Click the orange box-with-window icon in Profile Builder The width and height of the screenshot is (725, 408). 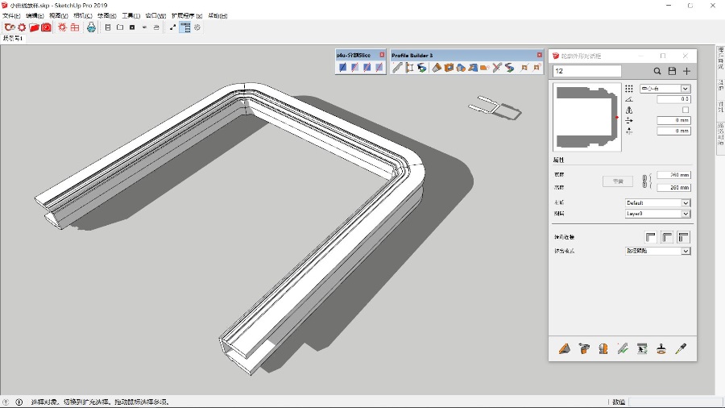click(449, 68)
